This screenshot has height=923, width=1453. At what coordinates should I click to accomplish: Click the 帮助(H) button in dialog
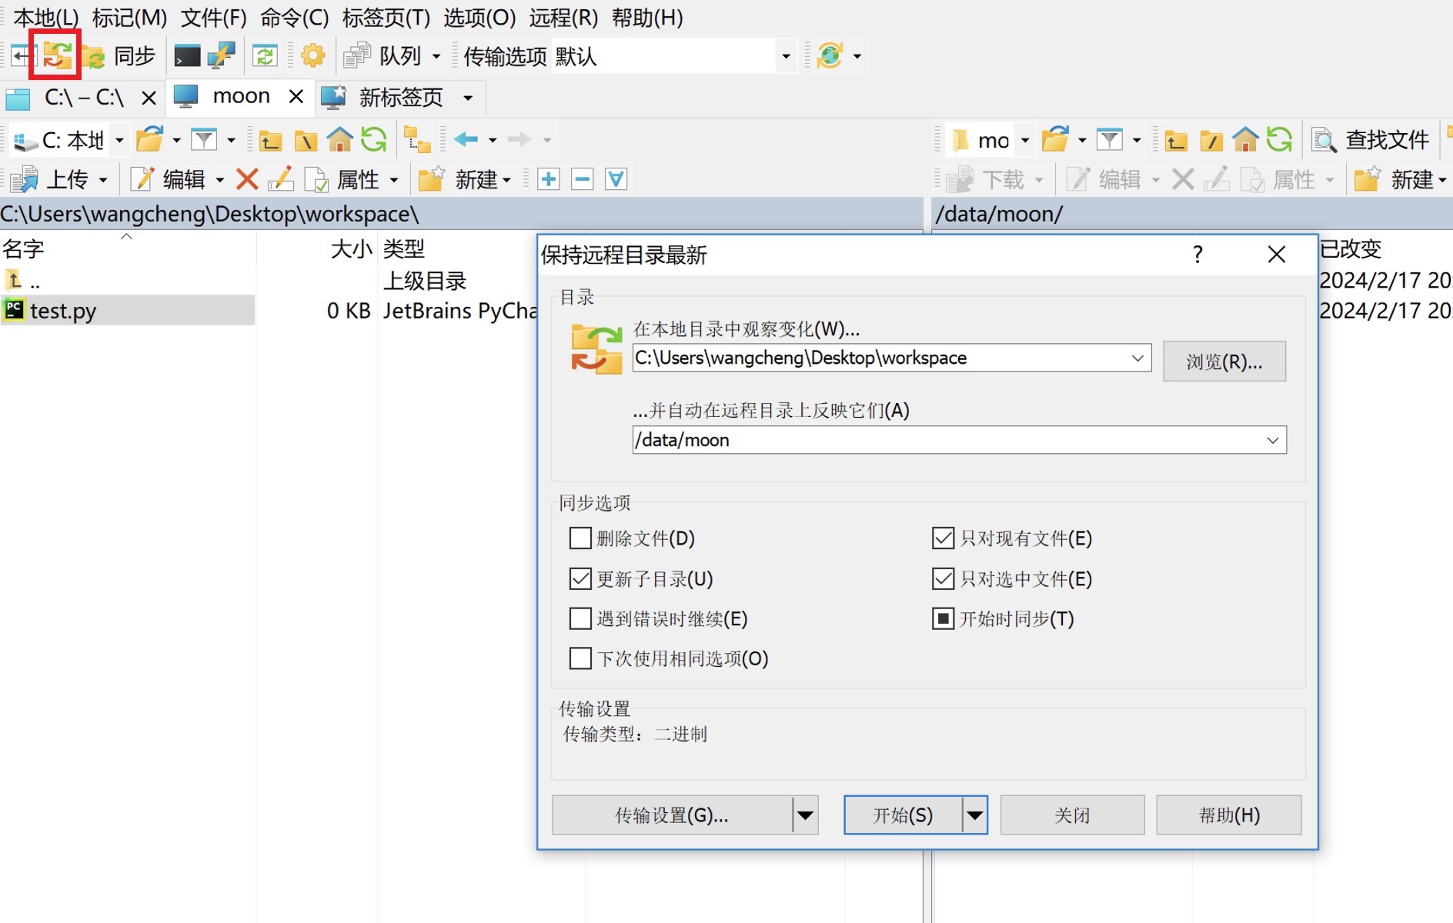[x=1229, y=815]
